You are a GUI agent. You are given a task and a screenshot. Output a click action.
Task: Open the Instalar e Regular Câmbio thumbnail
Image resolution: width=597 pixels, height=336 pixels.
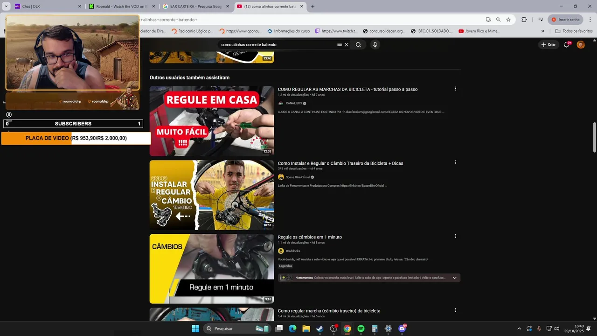(x=212, y=195)
